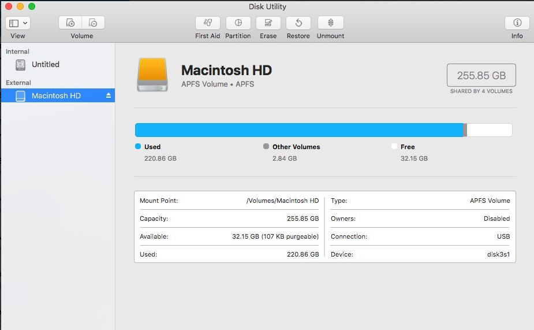The width and height of the screenshot is (534, 330).
Task: Minimize the Disk Utility window
Action: (20, 6)
